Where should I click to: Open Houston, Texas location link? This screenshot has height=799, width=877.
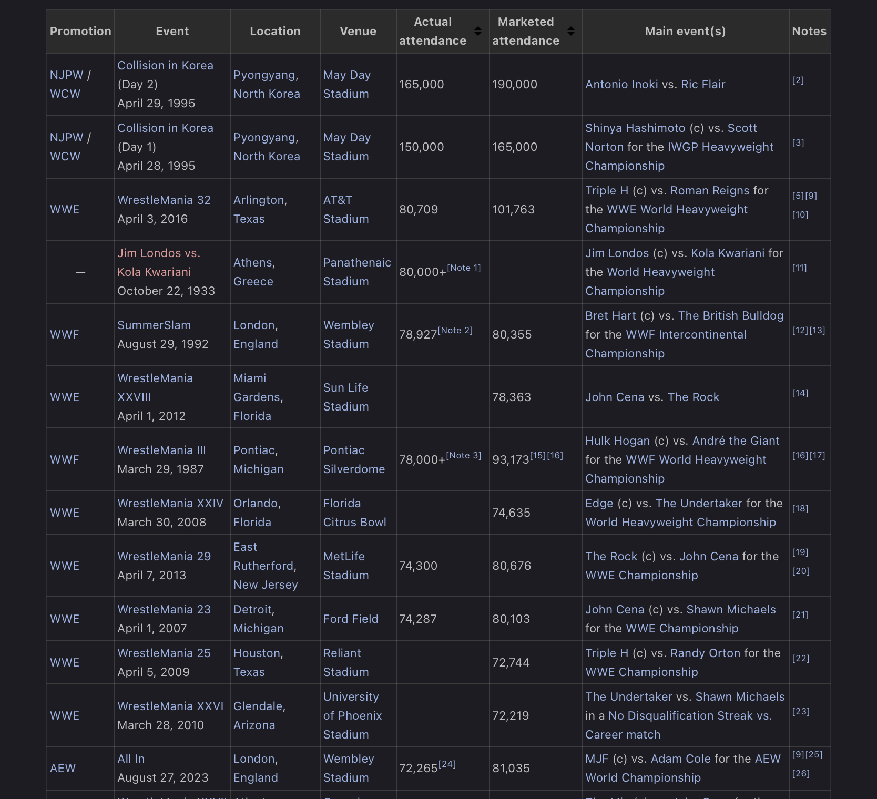click(x=258, y=663)
